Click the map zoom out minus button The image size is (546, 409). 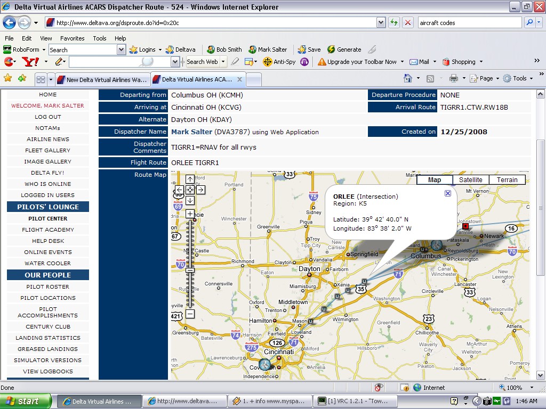pyautogui.click(x=190, y=314)
